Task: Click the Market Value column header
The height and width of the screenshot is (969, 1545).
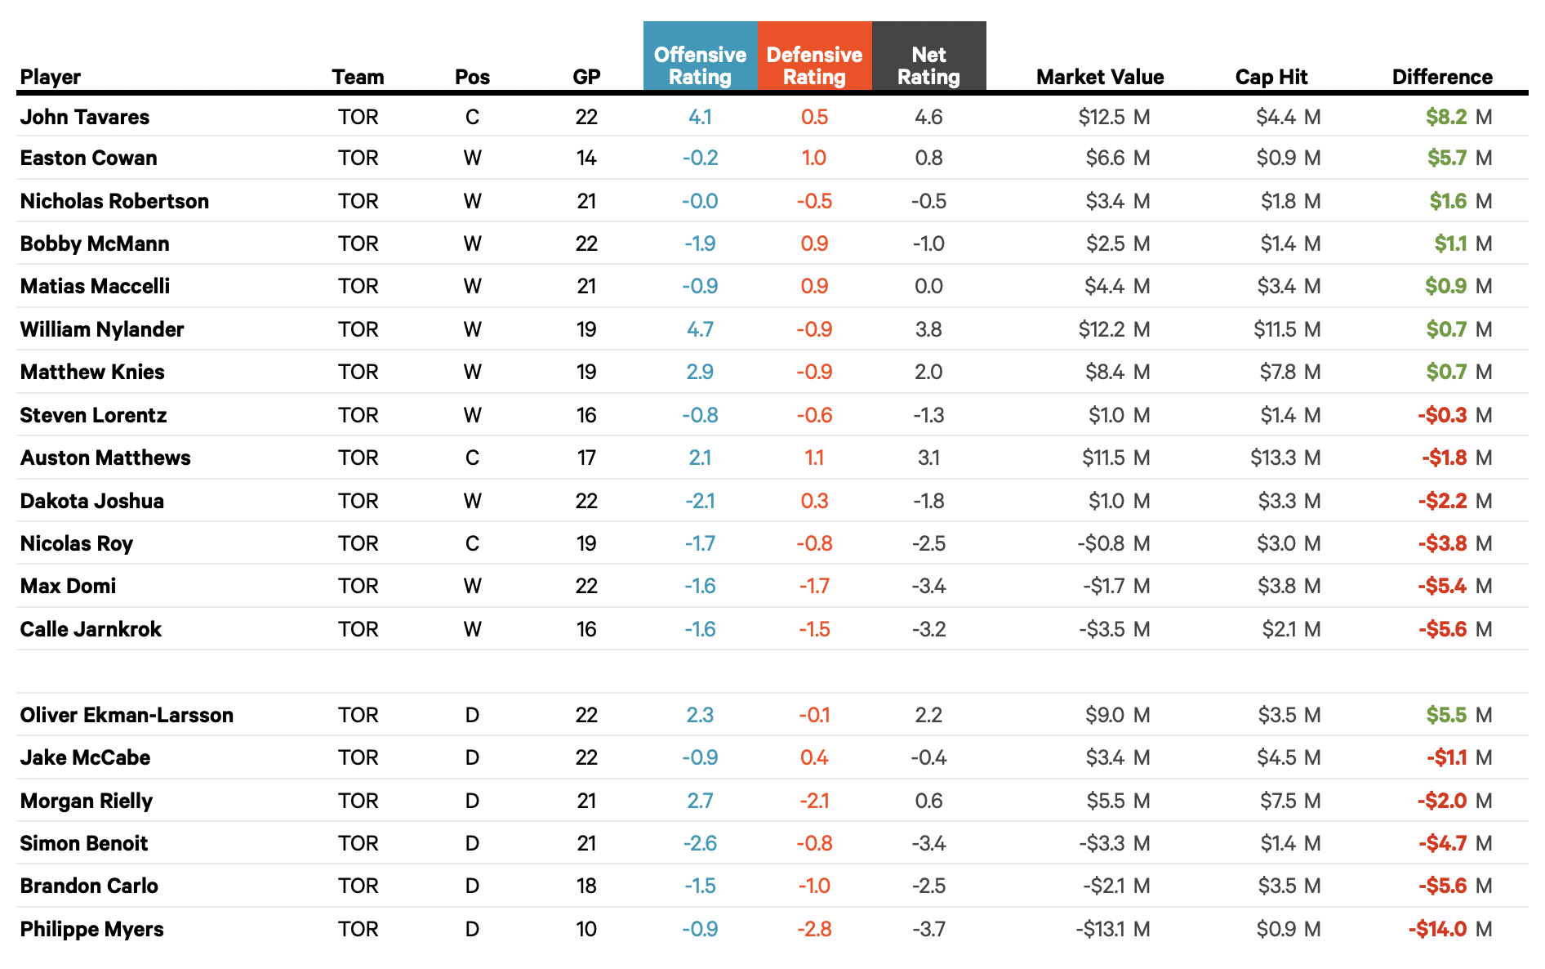Action: 1099,77
